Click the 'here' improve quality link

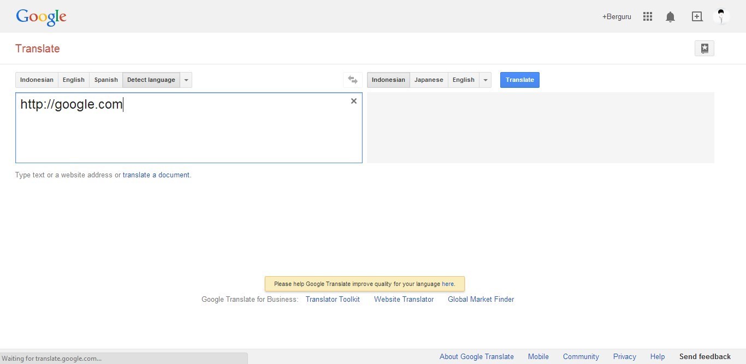point(448,284)
